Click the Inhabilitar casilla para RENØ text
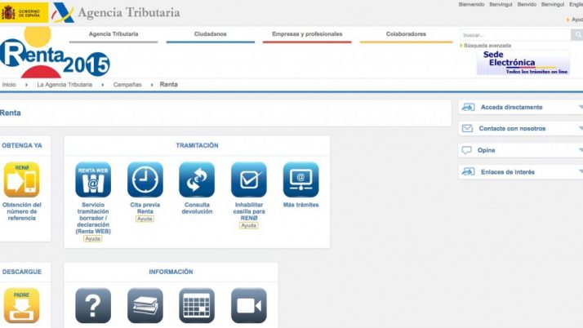Screen dimensions: 583x328 click(x=249, y=211)
